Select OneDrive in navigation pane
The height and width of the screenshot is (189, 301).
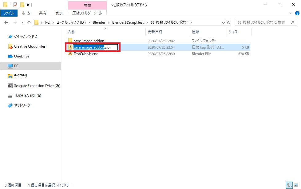coord(22,56)
